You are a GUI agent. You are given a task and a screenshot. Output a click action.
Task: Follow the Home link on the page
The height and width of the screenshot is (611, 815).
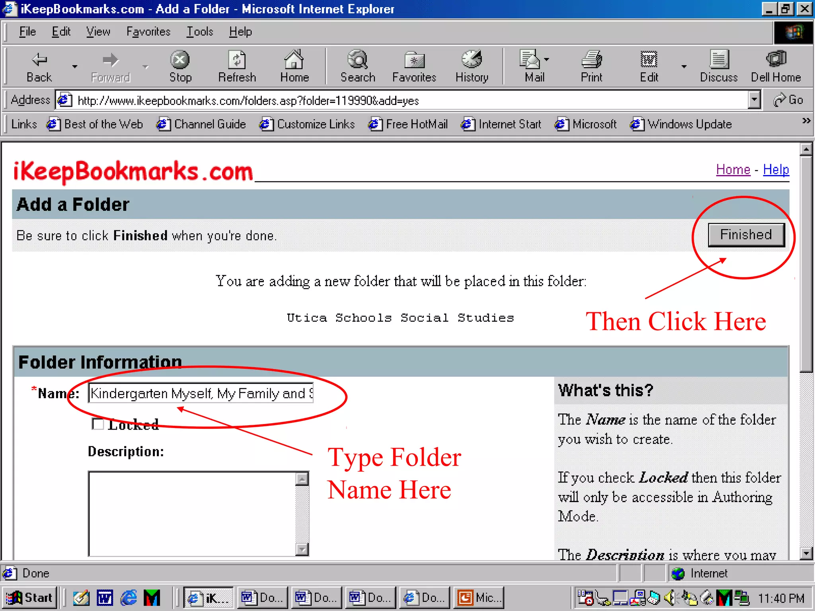pos(733,169)
